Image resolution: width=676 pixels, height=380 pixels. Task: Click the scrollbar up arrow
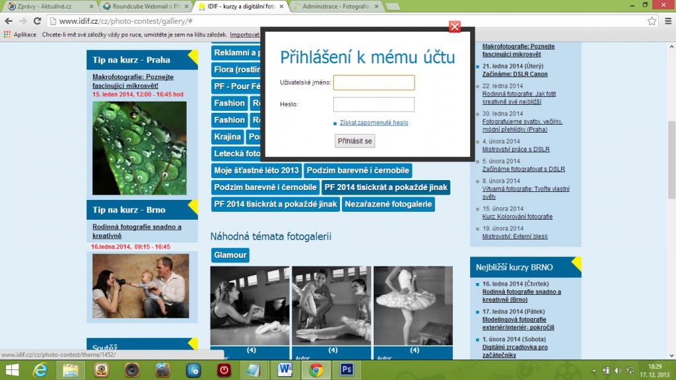(x=671, y=47)
